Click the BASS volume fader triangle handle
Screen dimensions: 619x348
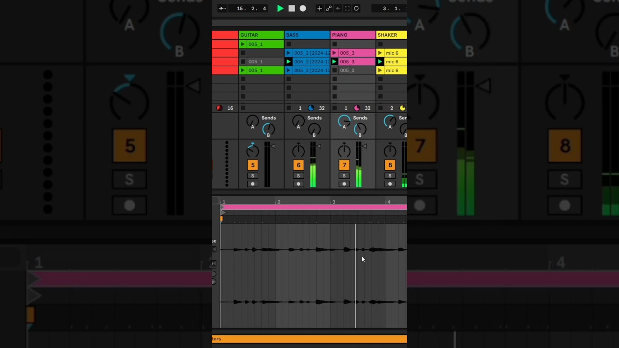tap(319, 146)
